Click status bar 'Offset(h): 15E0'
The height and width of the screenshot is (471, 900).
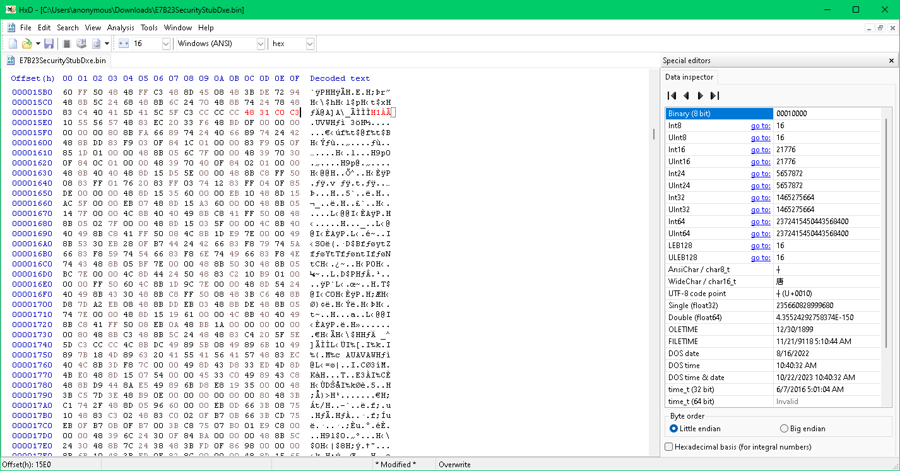coord(27,465)
